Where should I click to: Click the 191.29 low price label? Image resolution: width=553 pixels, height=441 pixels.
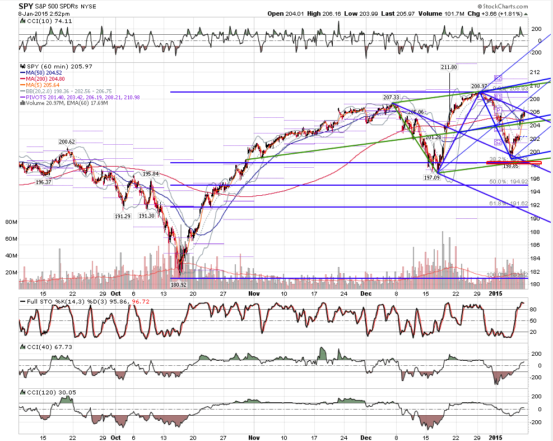click(122, 216)
